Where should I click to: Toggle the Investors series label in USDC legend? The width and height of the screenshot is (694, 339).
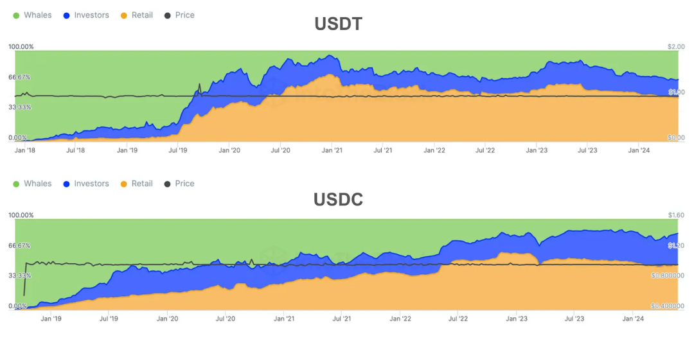click(91, 184)
